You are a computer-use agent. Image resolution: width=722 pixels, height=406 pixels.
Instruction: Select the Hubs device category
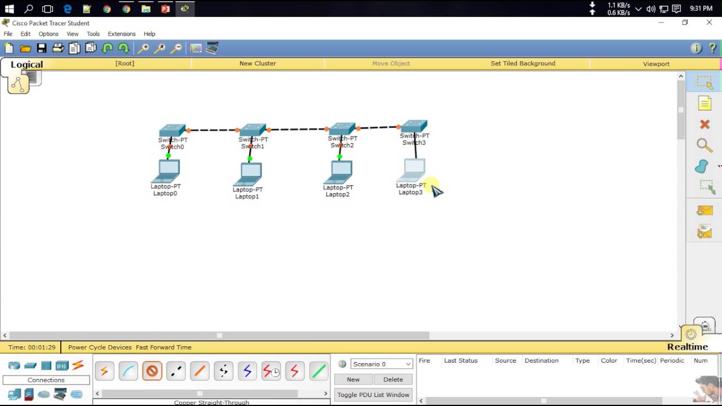tap(46, 365)
